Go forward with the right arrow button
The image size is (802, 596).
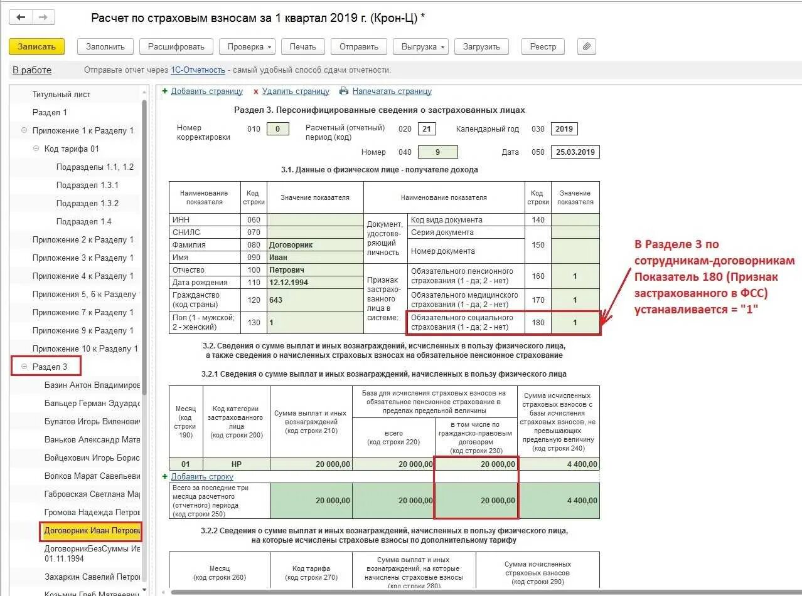click(43, 18)
